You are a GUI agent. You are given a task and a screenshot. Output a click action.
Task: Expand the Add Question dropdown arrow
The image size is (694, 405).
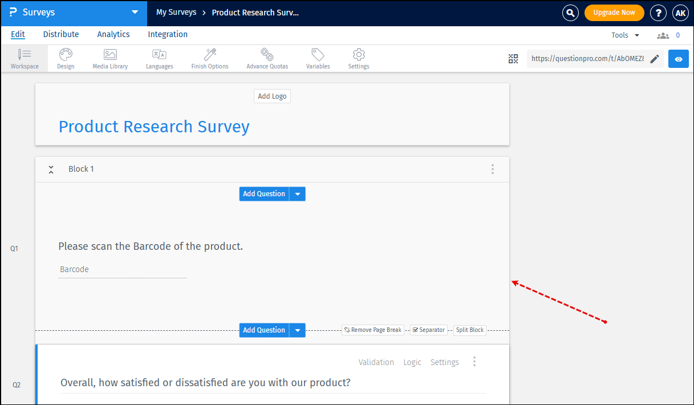[x=297, y=193]
